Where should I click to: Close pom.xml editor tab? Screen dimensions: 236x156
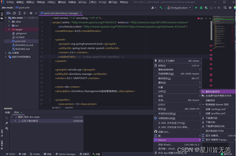tap(81, 13)
